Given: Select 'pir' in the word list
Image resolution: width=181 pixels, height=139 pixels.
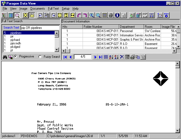Looking at the screenshot, I should pyautogui.click(x=29, y=36).
